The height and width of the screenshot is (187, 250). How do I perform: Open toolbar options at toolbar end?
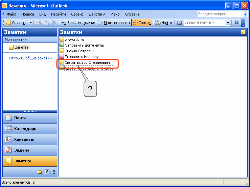(x=243, y=23)
